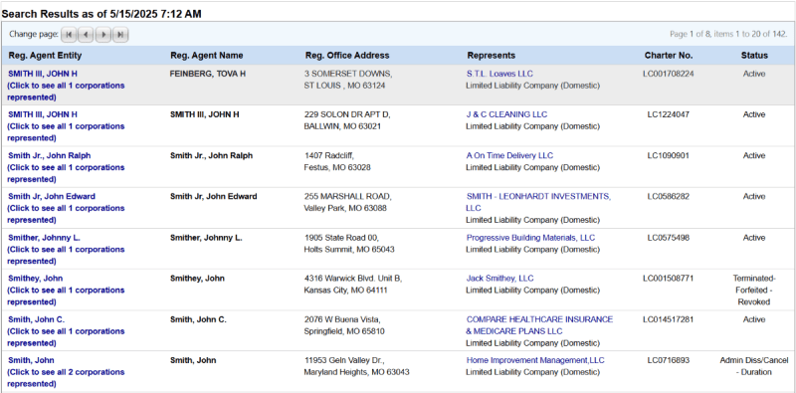Open Smith, John C. agent entity

tap(36, 319)
